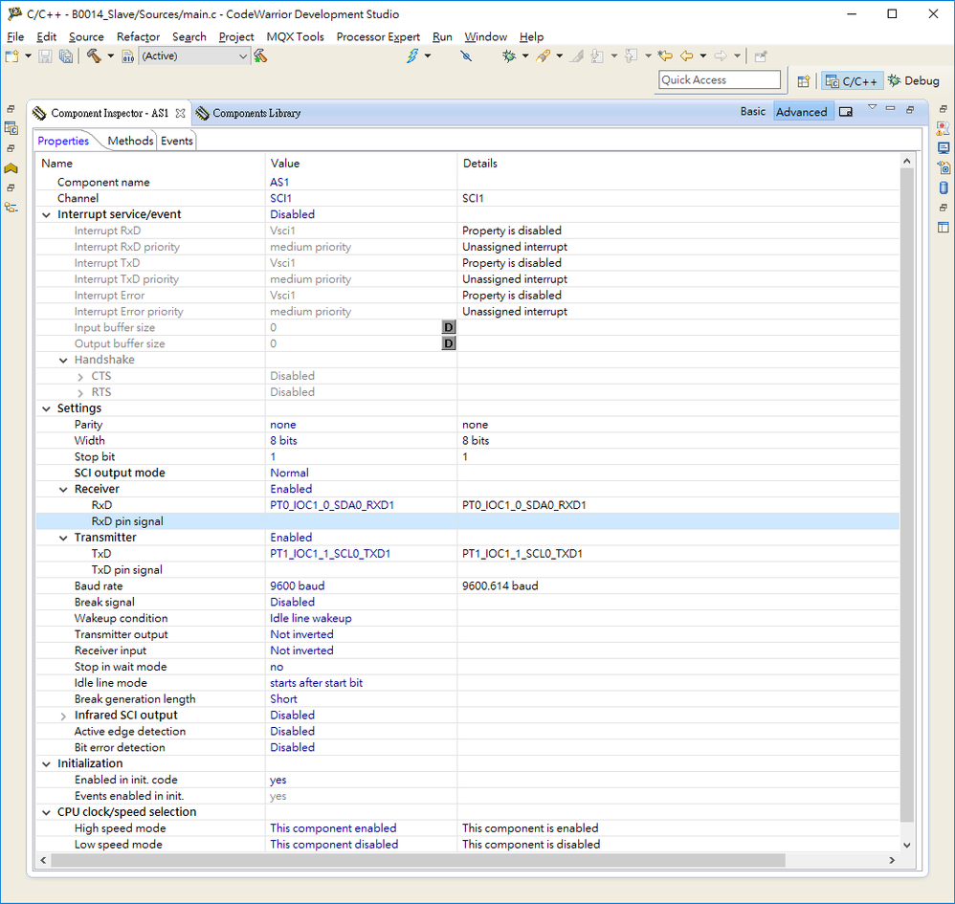Click the yellow last edit location icon
The image size is (955, 904).
point(665,56)
